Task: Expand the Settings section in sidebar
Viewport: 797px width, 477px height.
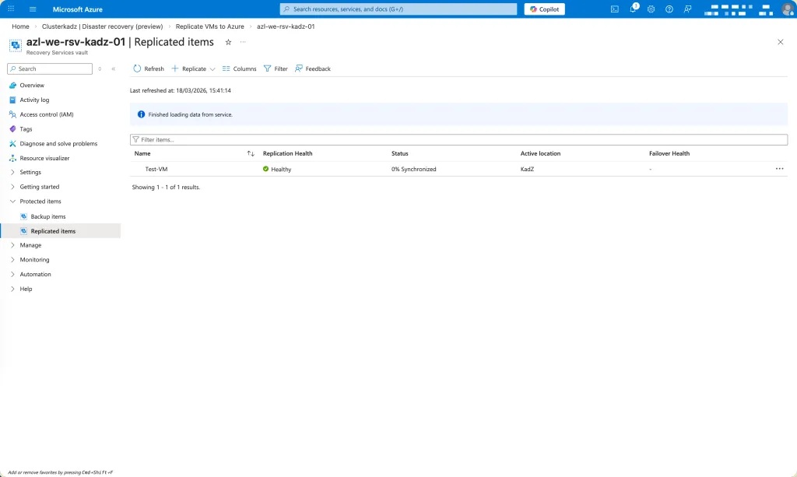Action: [30, 172]
